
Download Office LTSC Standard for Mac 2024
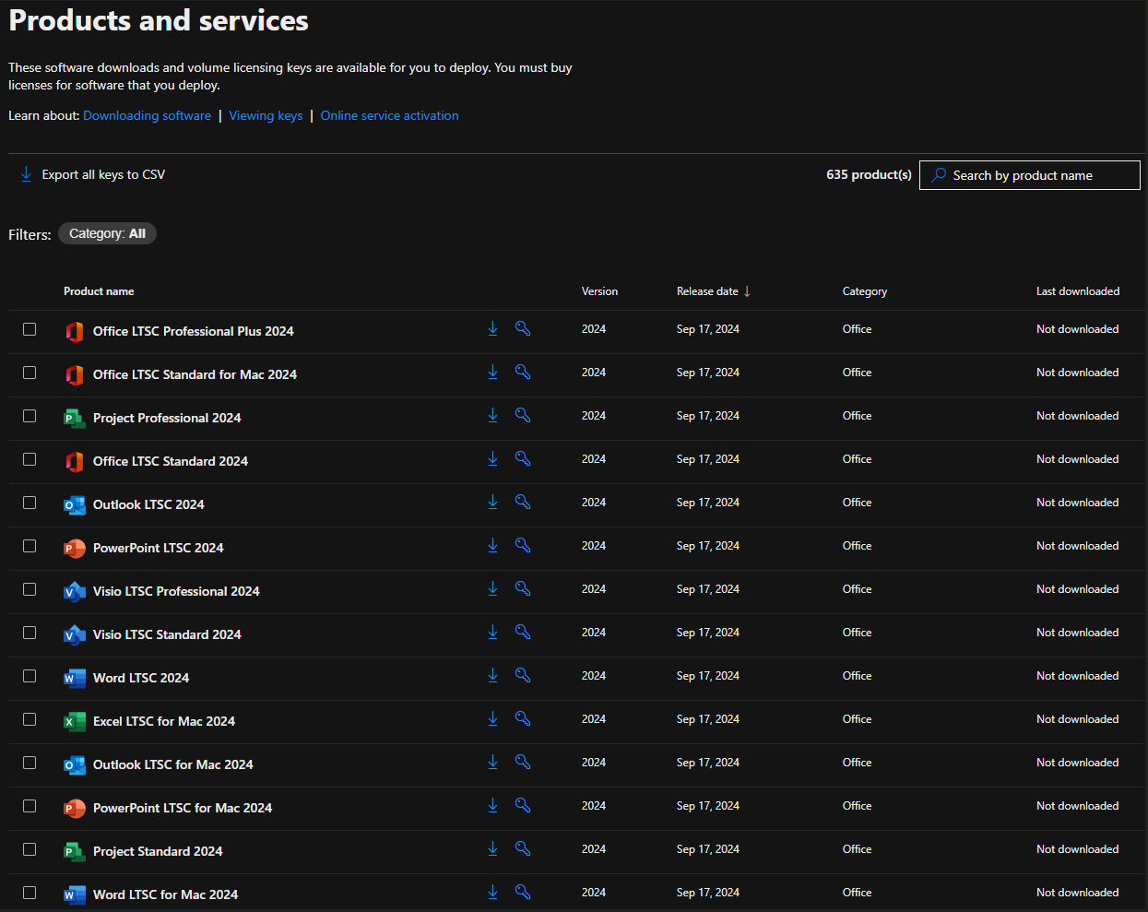tap(492, 372)
